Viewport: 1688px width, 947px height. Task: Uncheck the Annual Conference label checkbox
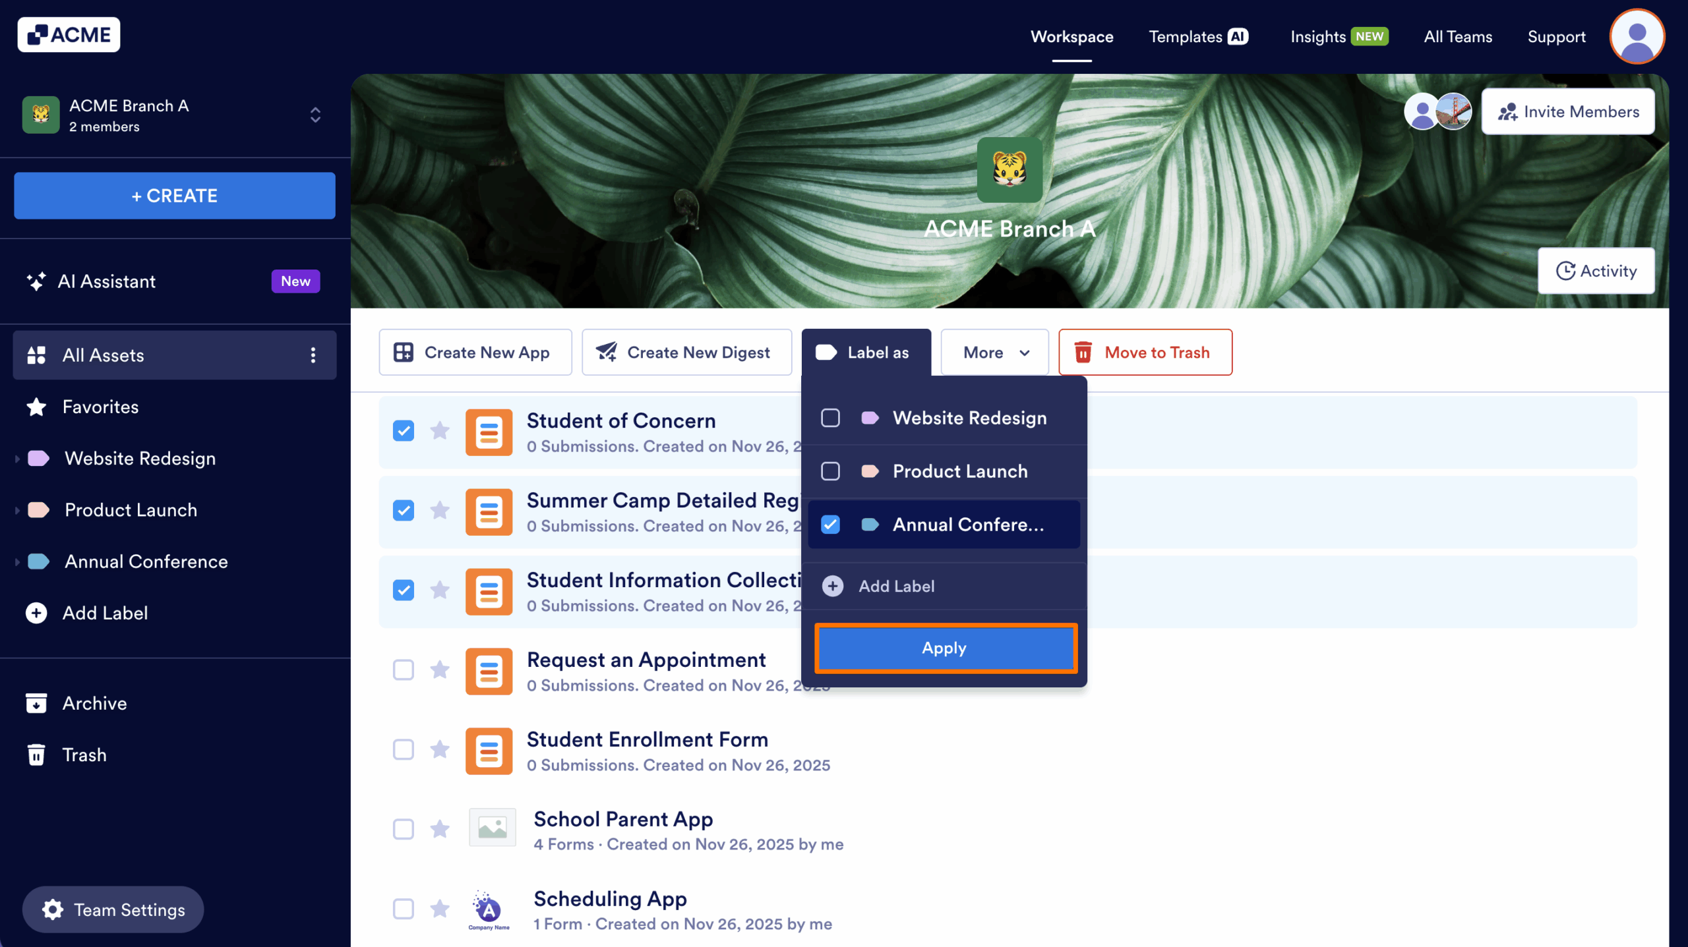[x=830, y=525]
